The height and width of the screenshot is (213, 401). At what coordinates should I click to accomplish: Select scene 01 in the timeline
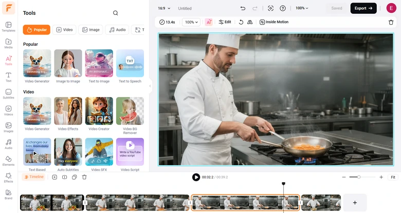pos(52,203)
